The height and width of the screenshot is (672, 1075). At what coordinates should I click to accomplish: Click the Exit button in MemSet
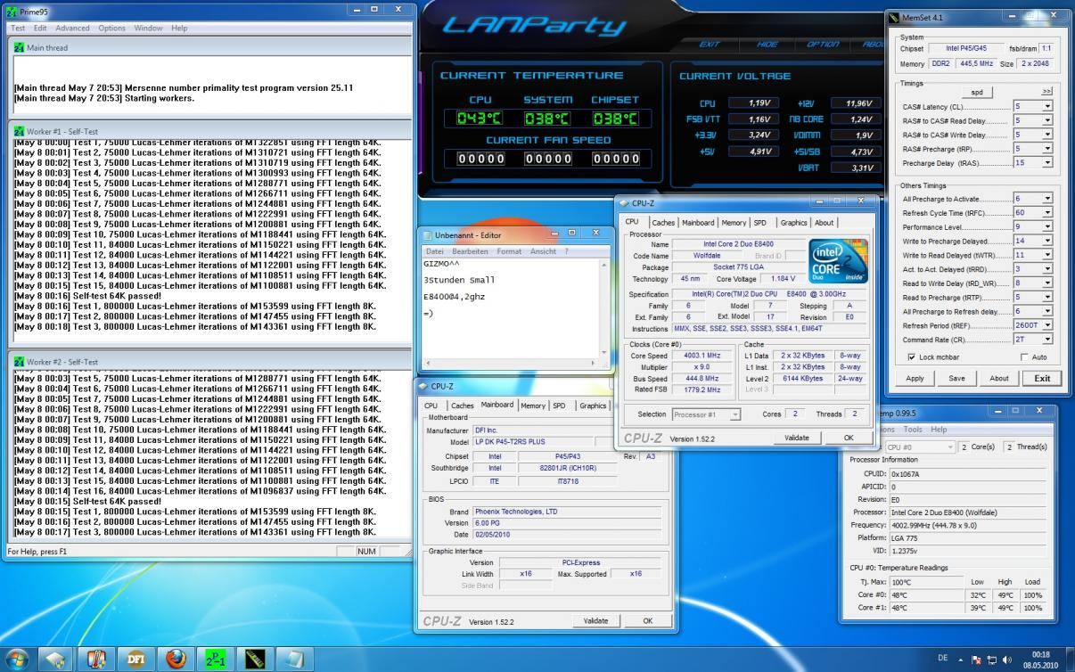tap(1041, 378)
